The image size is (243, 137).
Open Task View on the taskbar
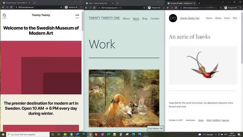[x=59, y=134]
